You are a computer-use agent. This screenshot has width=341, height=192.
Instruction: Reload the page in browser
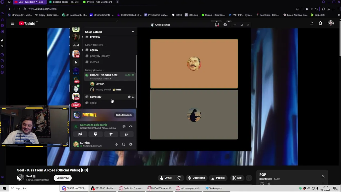[19, 9]
